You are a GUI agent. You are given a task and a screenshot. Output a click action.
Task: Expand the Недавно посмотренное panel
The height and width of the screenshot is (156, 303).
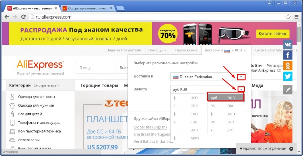266,149
